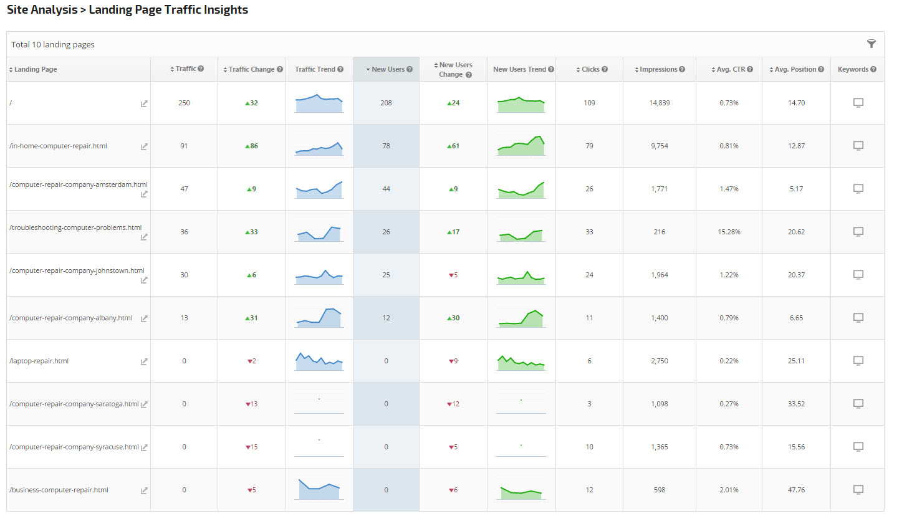This screenshot has height=516, width=922.
Task: Click help icon beside Avg. CTR header
Action: (x=750, y=69)
